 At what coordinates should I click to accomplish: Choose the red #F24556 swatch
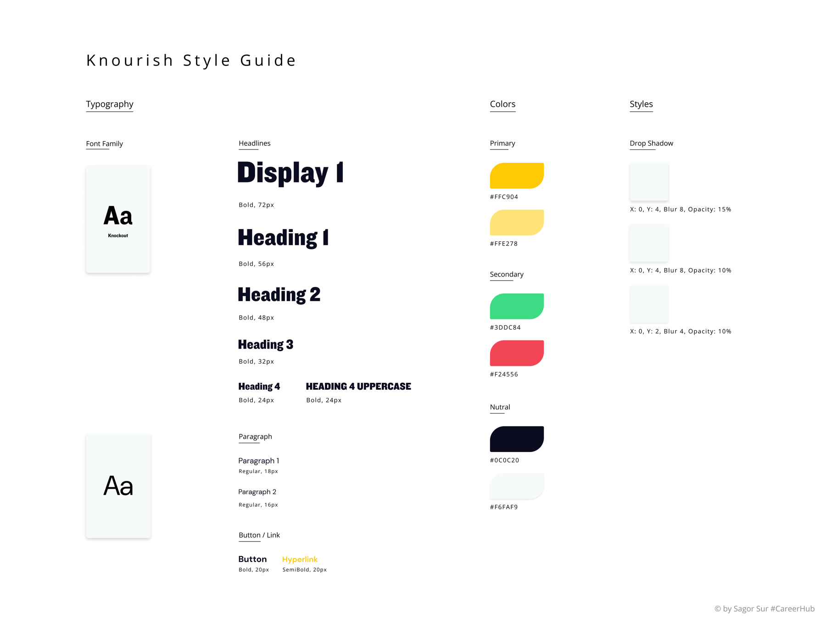517,353
